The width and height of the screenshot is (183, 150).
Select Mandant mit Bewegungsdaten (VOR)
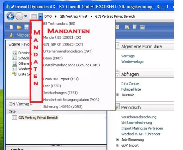tap(71, 100)
